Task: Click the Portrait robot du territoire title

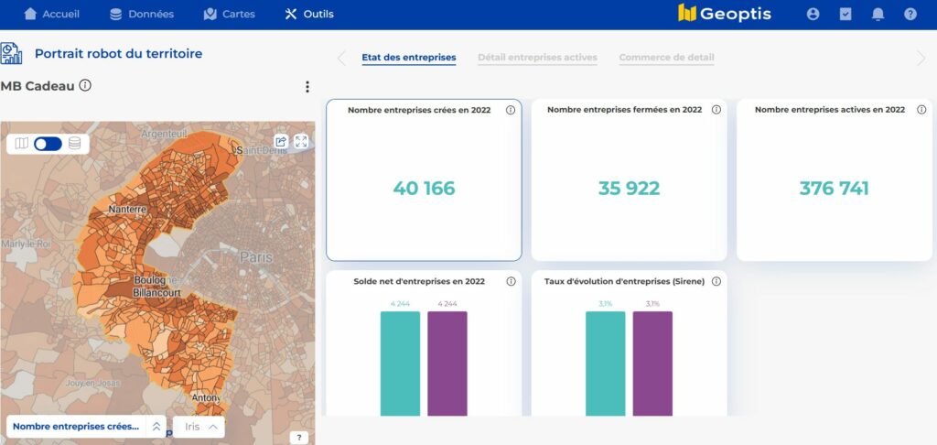Action: point(118,54)
